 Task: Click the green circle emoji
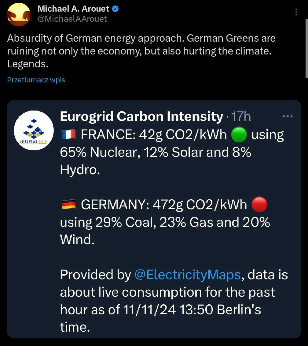pos(239,134)
